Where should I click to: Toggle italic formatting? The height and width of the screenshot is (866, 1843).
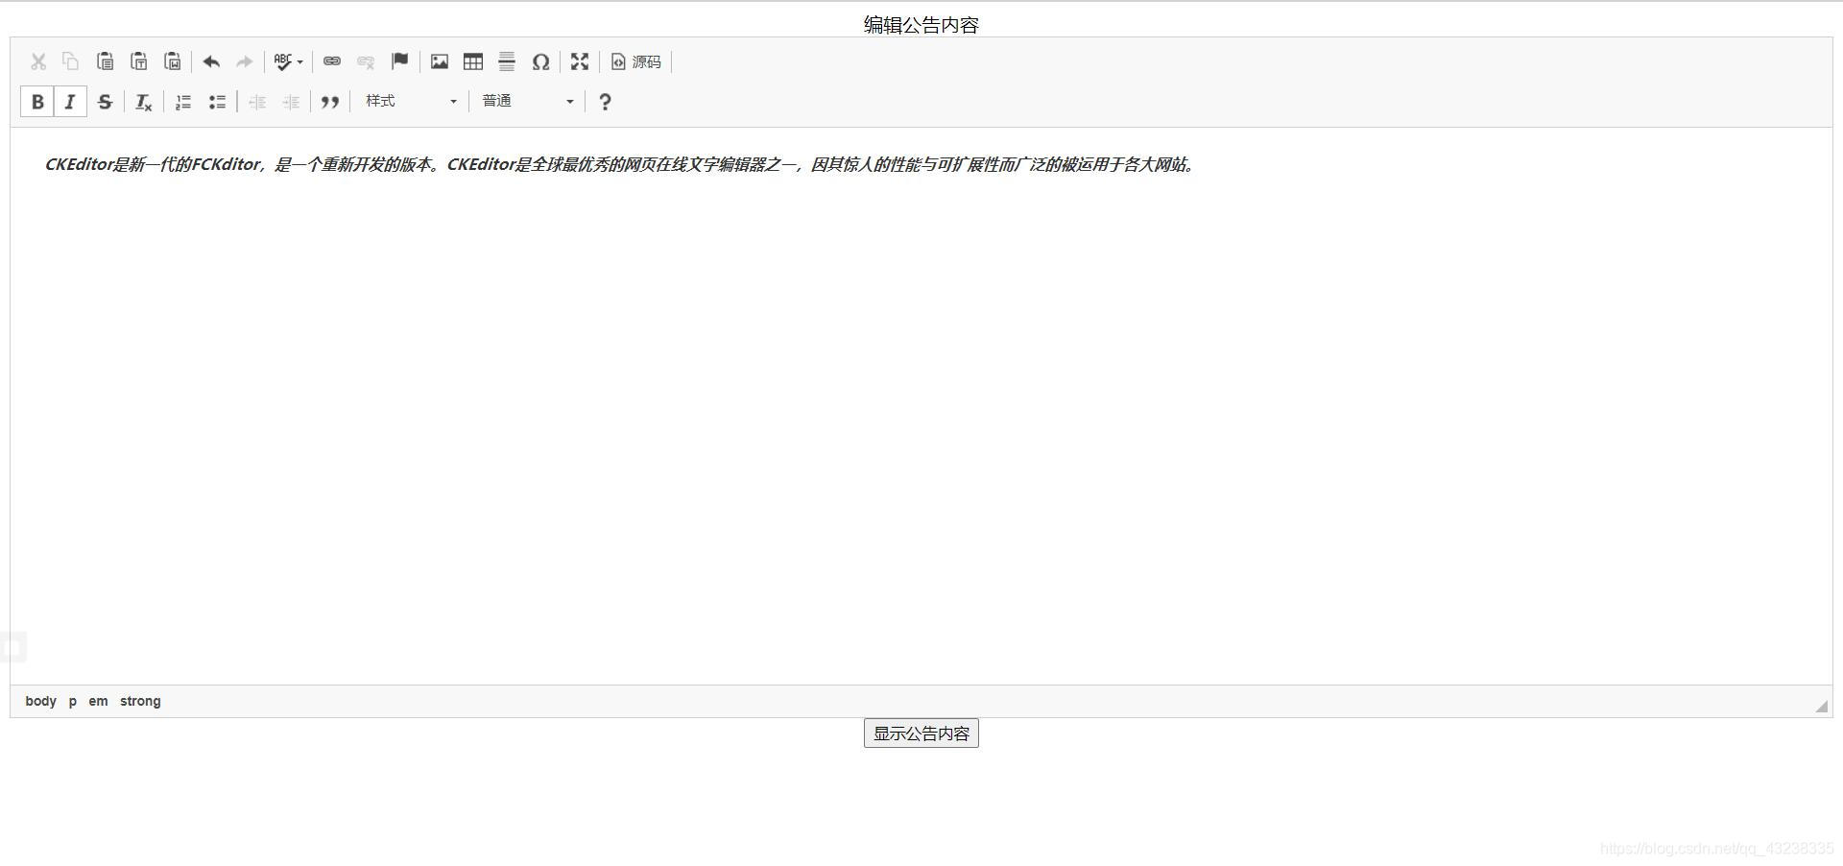click(x=70, y=102)
